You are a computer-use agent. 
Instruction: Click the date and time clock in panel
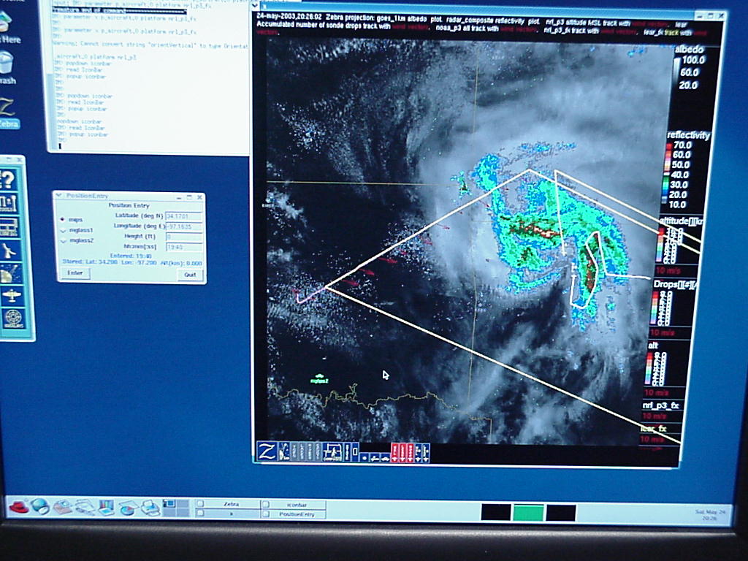click(x=710, y=514)
